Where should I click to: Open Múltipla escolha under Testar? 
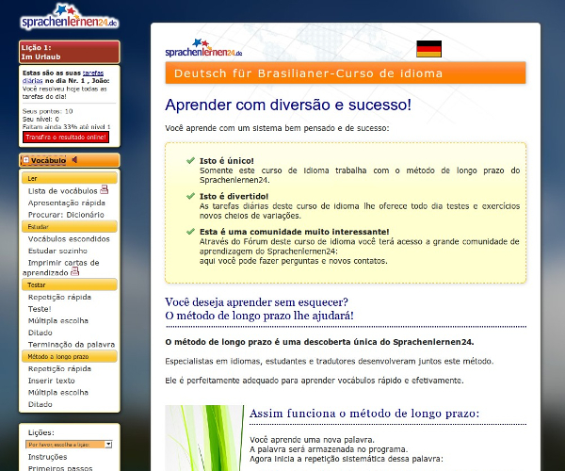(58, 320)
